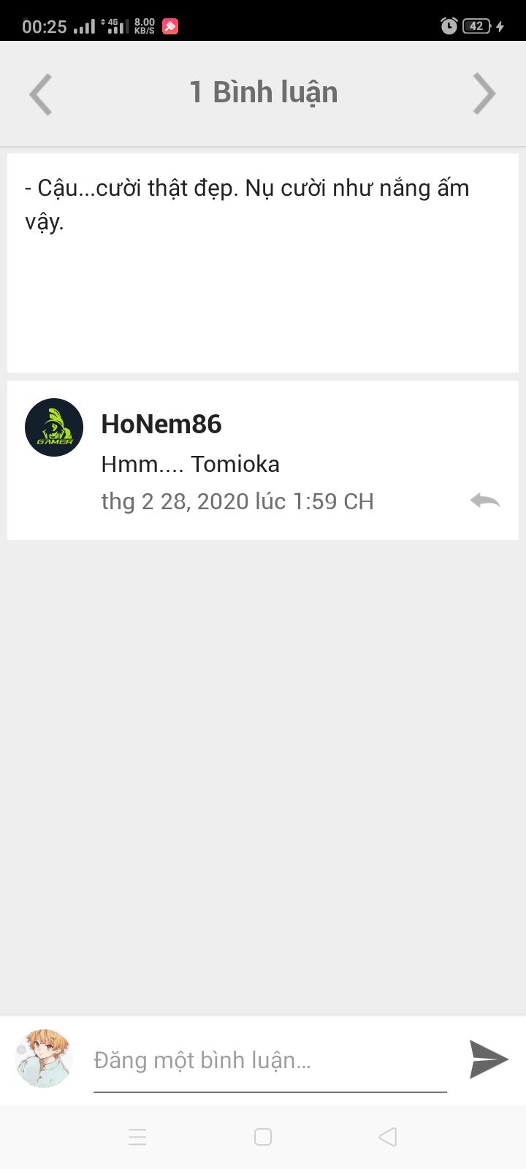526x1169 pixels.
Task: Tap the Android back triangle button
Action: [x=388, y=1137]
